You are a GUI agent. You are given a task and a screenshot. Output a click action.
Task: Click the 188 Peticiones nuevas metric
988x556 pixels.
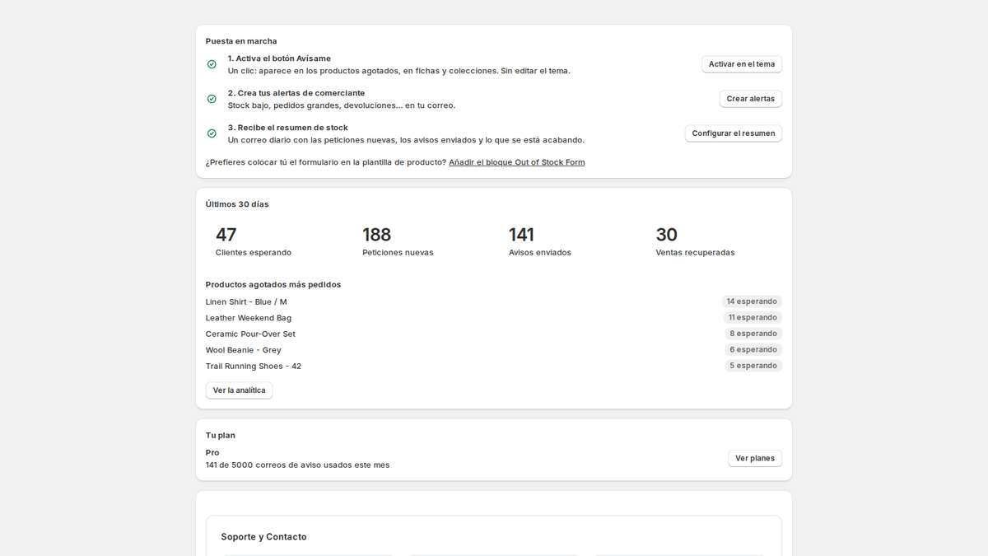398,241
